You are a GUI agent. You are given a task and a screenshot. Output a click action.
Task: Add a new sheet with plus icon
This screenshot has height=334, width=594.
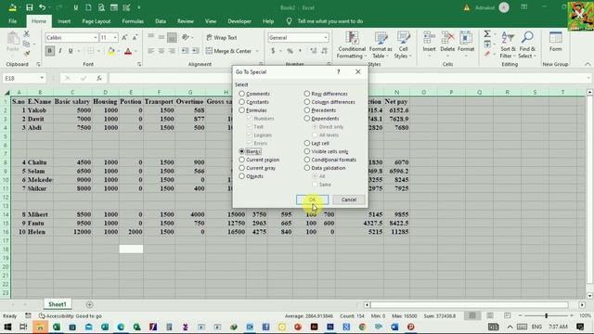coord(89,304)
